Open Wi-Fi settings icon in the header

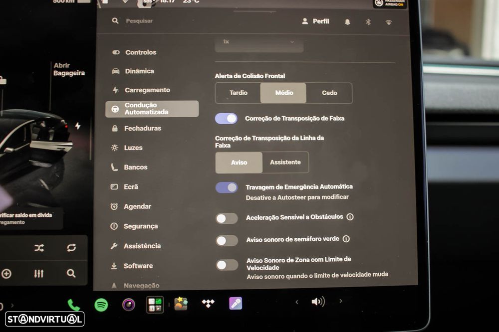point(389,22)
